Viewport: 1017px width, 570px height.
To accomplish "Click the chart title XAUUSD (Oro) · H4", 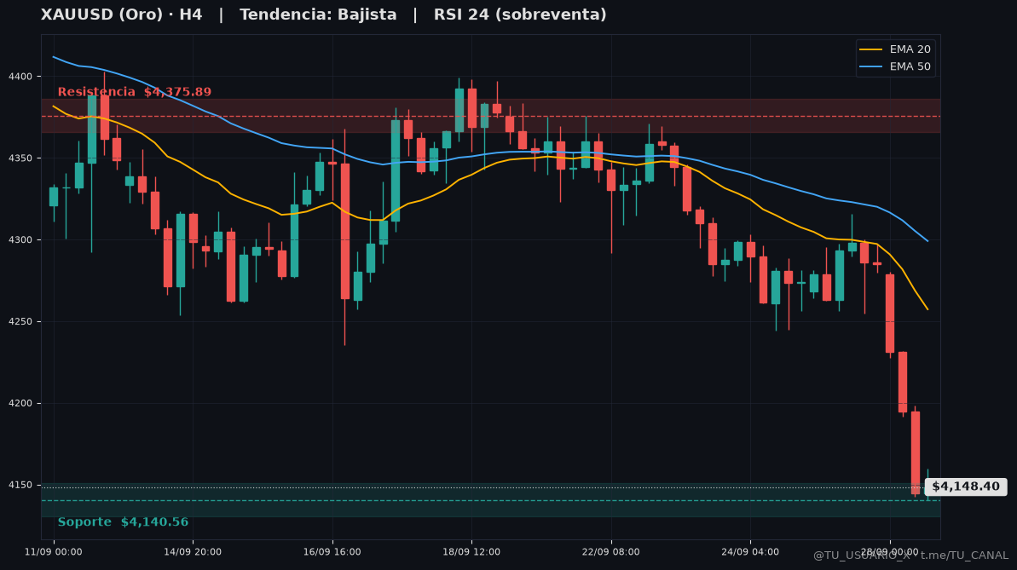I will click(x=121, y=14).
